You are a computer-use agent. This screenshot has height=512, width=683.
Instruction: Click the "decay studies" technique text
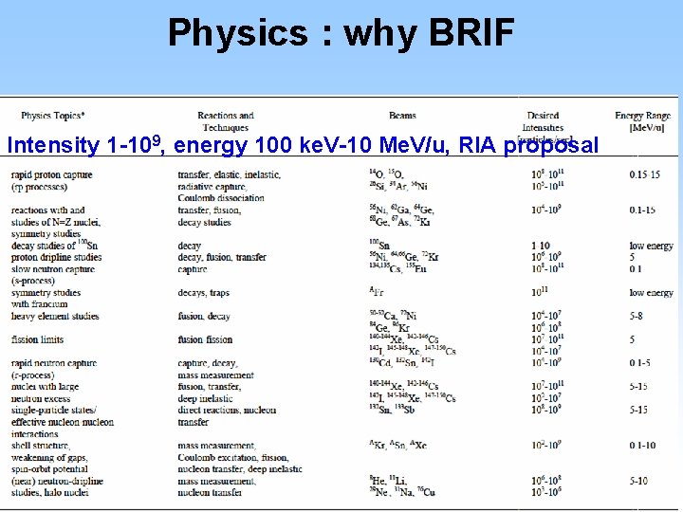[204, 223]
